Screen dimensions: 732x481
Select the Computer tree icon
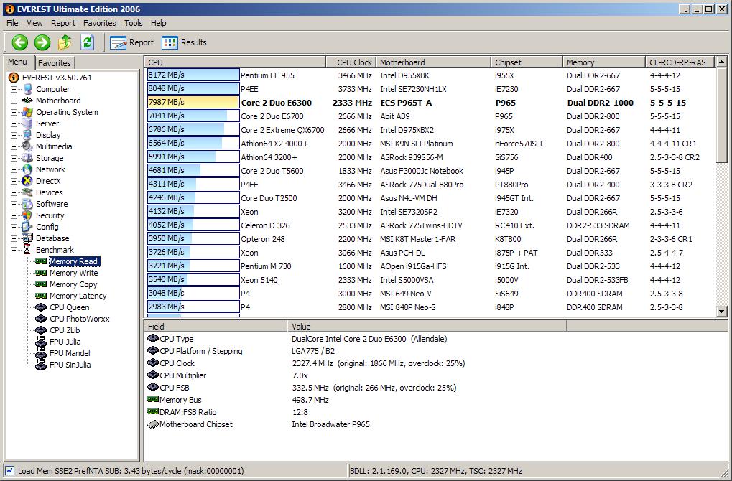tap(27, 89)
